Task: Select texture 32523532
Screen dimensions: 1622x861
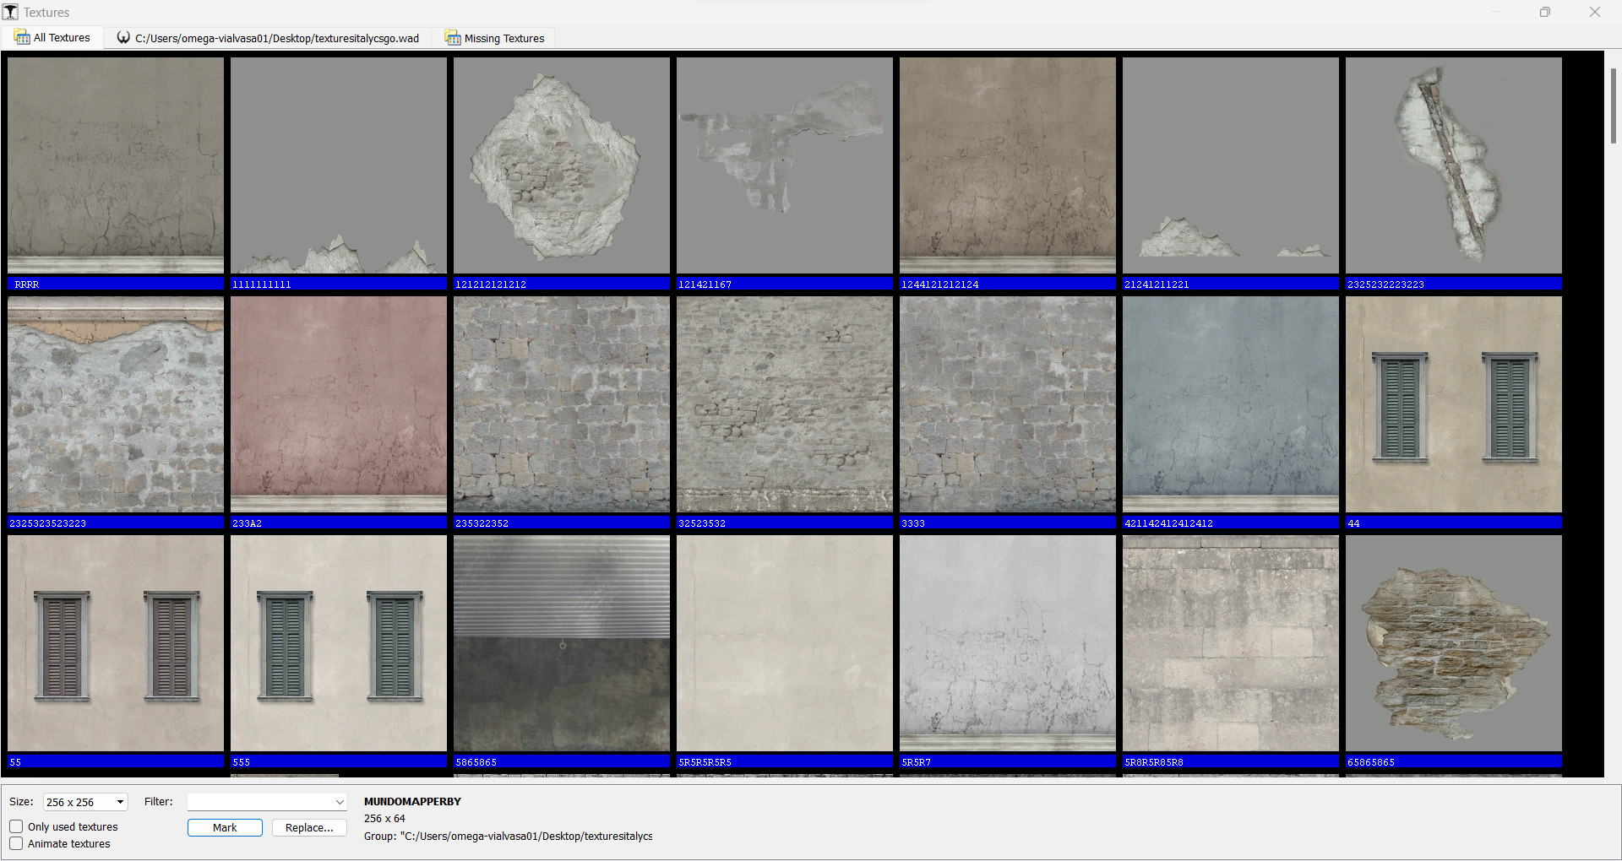Action: [x=785, y=404]
